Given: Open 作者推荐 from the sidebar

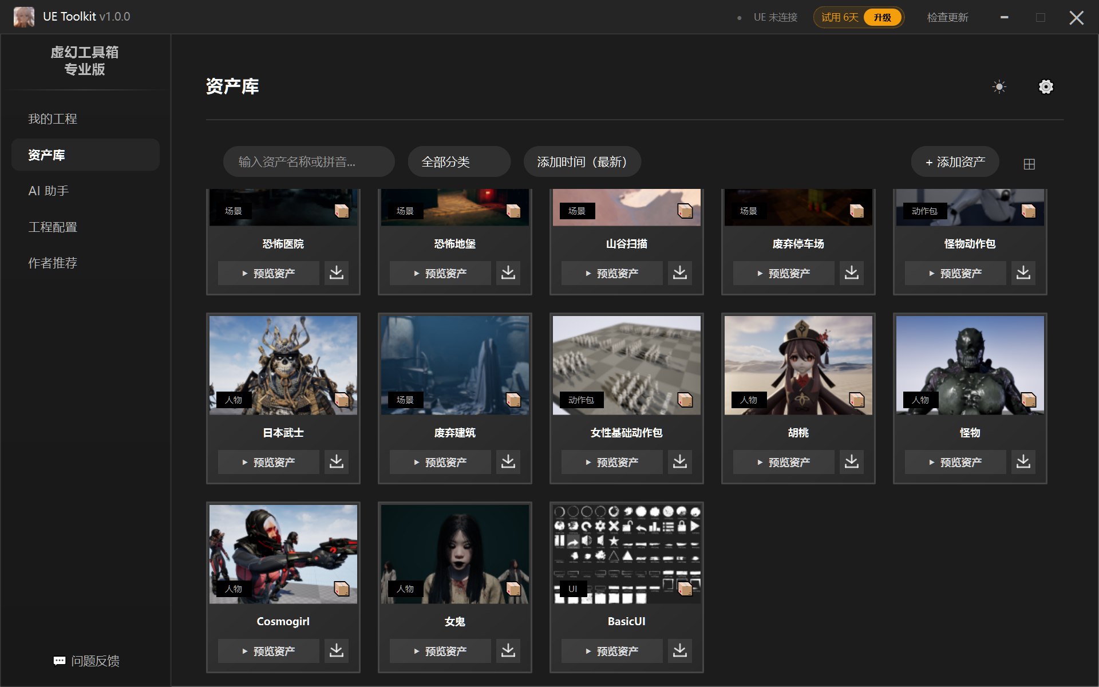Looking at the screenshot, I should click(x=52, y=263).
